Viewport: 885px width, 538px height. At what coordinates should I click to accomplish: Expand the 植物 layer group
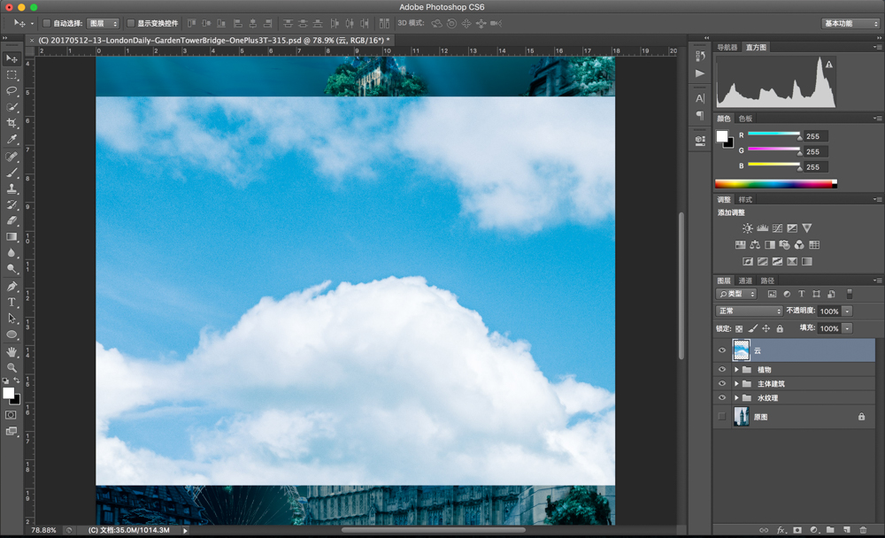tap(736, 369)
